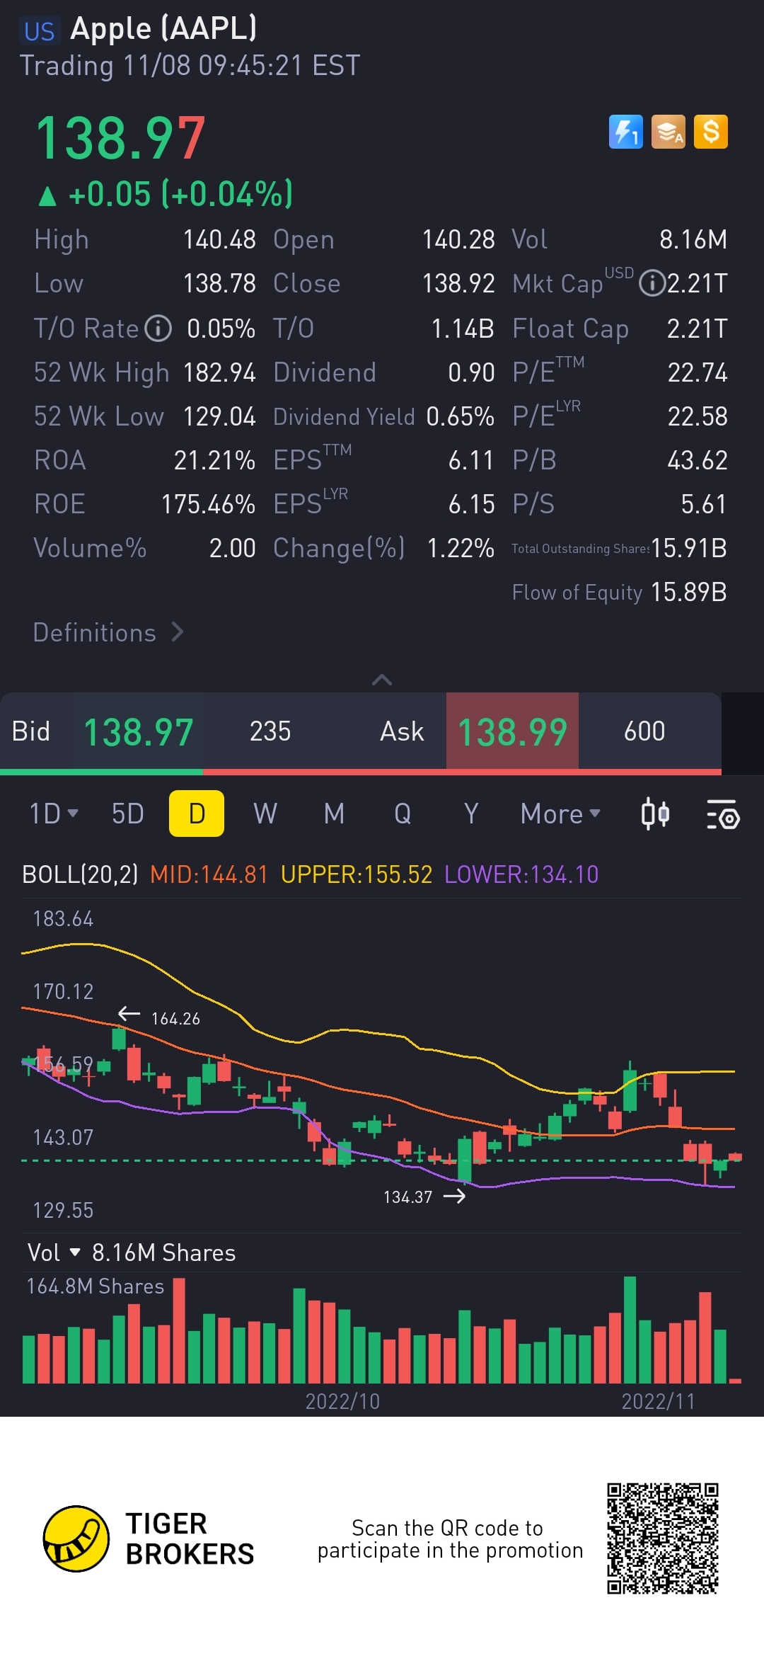Tap the Bid price 138.97
This screenshot has width=764, height=1661.
click(139, 731)
